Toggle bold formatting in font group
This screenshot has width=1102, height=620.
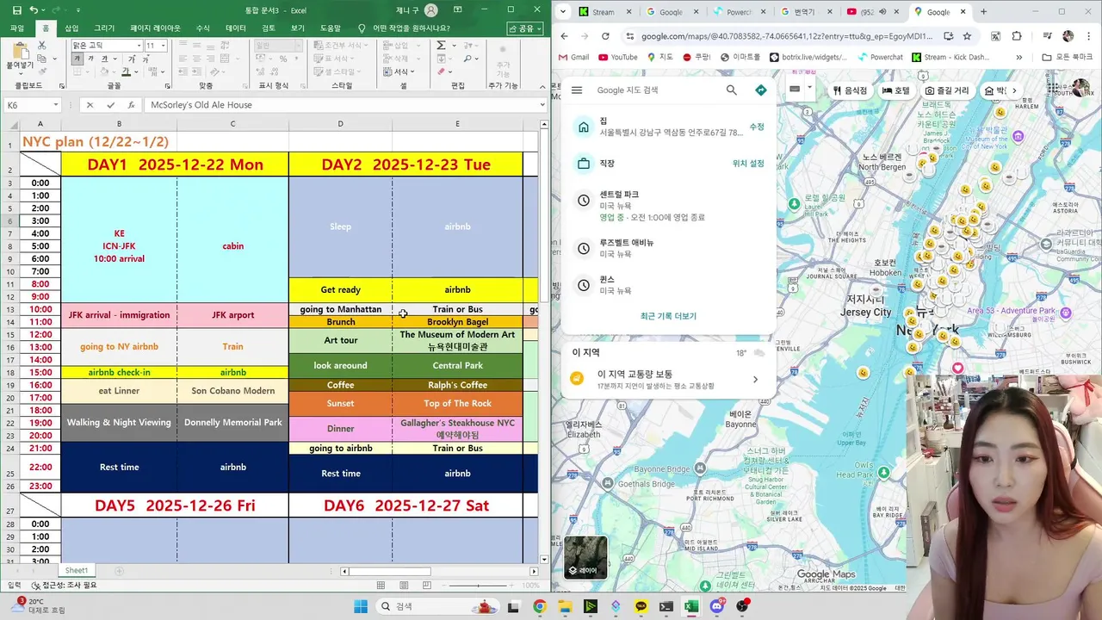[x=77, y=59]
